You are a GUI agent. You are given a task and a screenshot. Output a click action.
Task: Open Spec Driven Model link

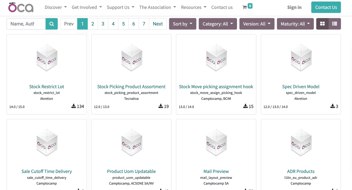(x=301, y=87)
